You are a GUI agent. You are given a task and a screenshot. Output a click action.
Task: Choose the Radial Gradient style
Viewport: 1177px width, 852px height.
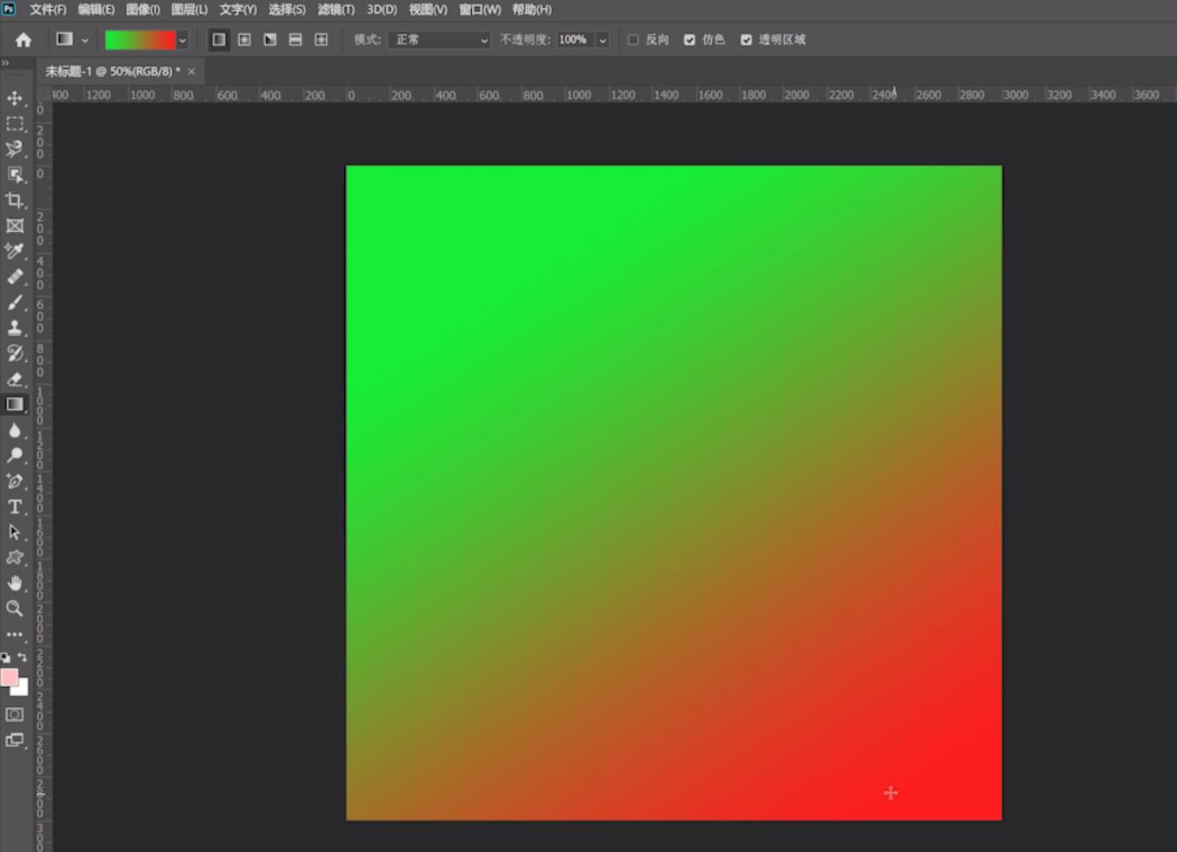[244, 40]
